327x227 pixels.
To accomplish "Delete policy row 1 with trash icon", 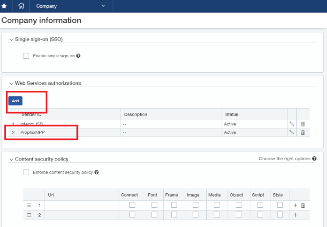I will pos(303,205).
